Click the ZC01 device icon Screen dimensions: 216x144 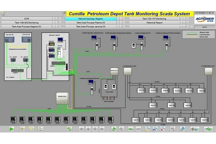14,120
